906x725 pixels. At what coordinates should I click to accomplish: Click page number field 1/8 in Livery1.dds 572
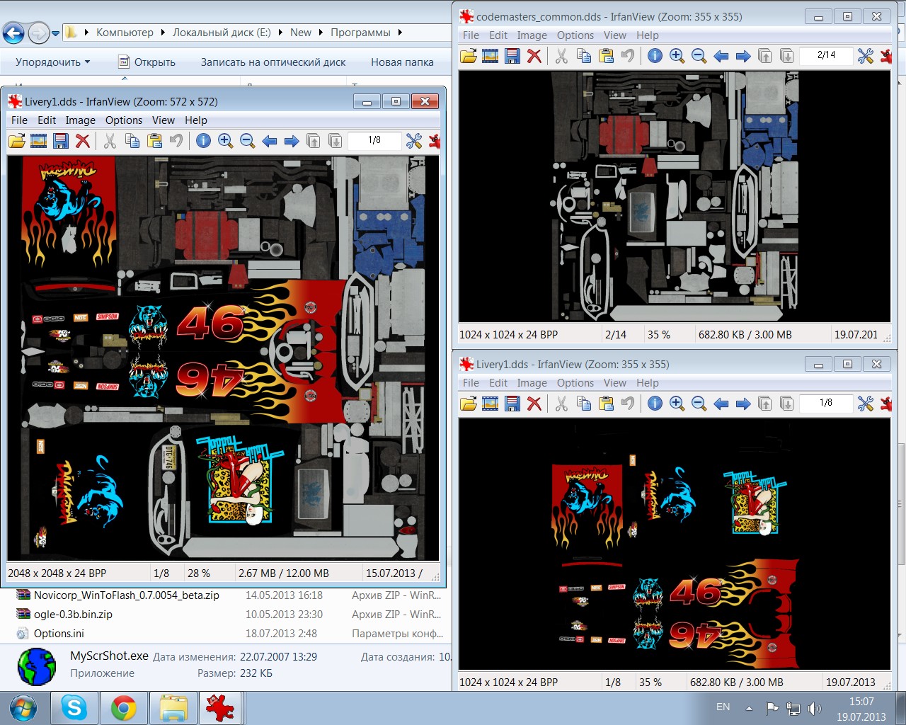pos(374,140)
